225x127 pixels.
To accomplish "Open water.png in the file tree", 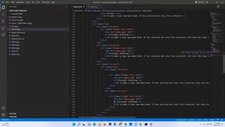I will click(x=15, y=54).
